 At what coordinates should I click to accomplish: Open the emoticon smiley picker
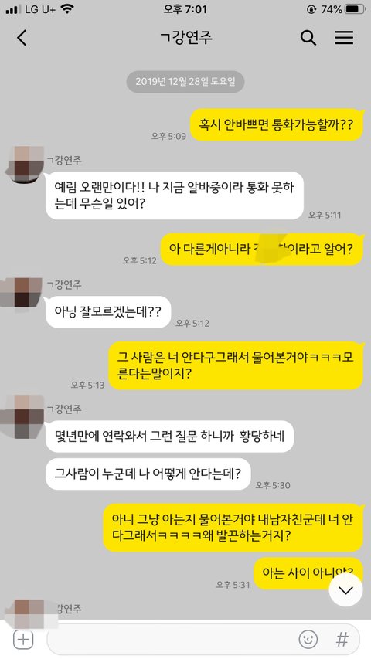pyautogui.click(x=308, y=640)
